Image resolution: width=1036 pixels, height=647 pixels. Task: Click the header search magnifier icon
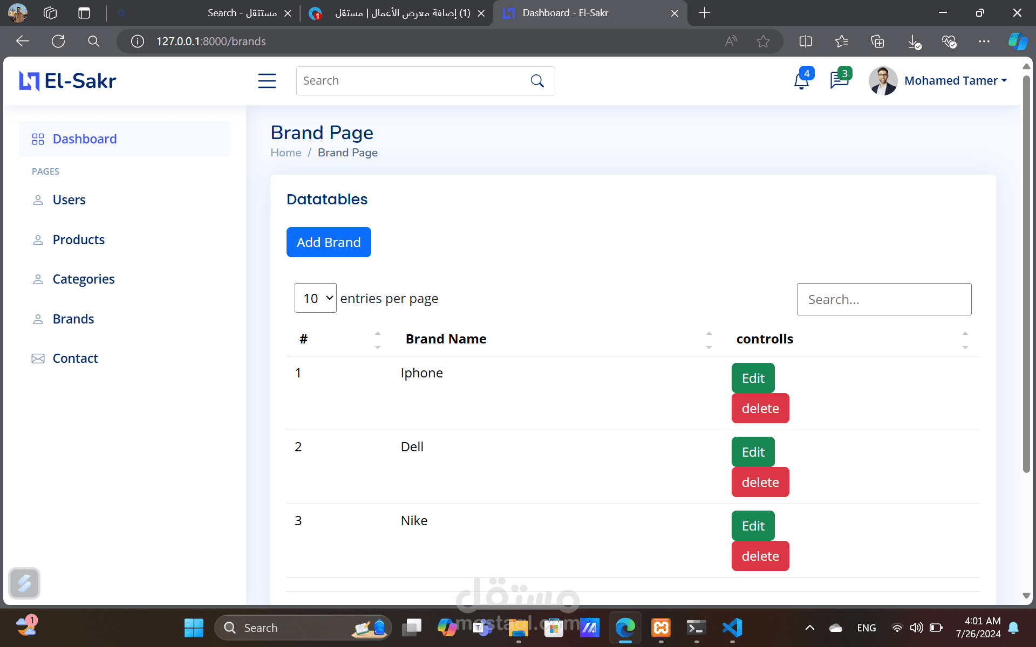[x=537, y=81]
